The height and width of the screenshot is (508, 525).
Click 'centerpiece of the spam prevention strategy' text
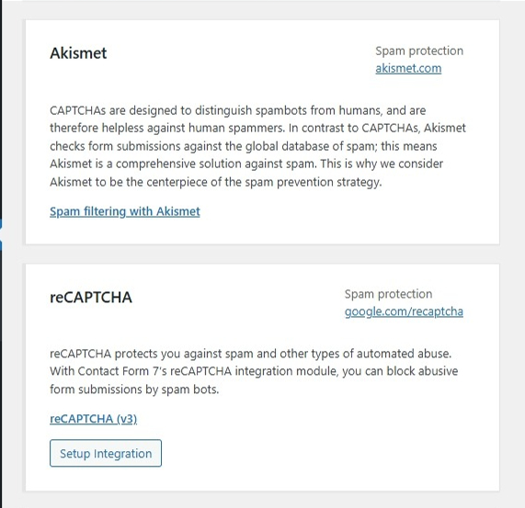click(x=264, y=182)
